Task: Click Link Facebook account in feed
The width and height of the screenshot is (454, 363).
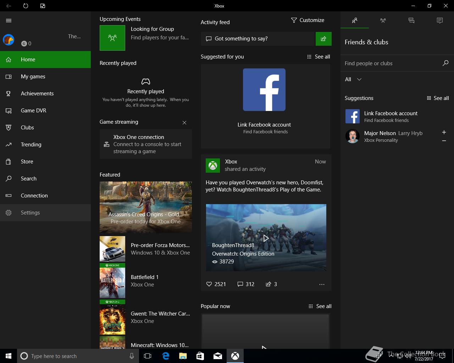Action: click(264, 125)
